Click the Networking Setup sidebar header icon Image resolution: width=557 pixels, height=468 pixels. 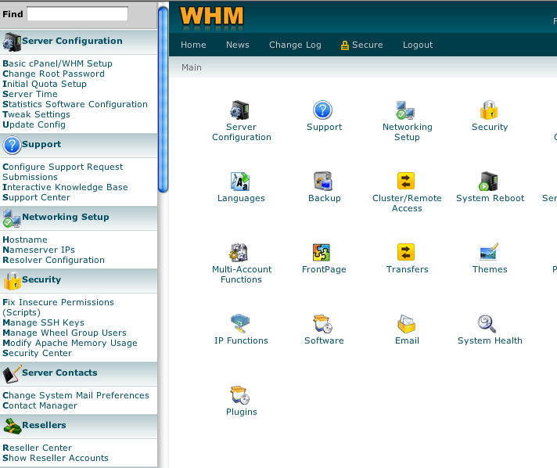12,218
